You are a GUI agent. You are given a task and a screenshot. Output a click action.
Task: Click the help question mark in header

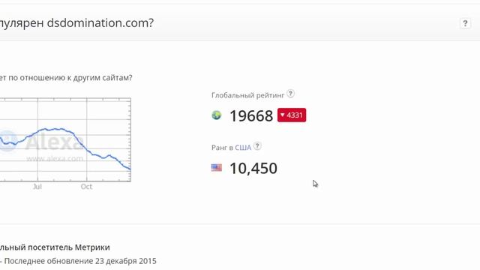click(465, 23)
